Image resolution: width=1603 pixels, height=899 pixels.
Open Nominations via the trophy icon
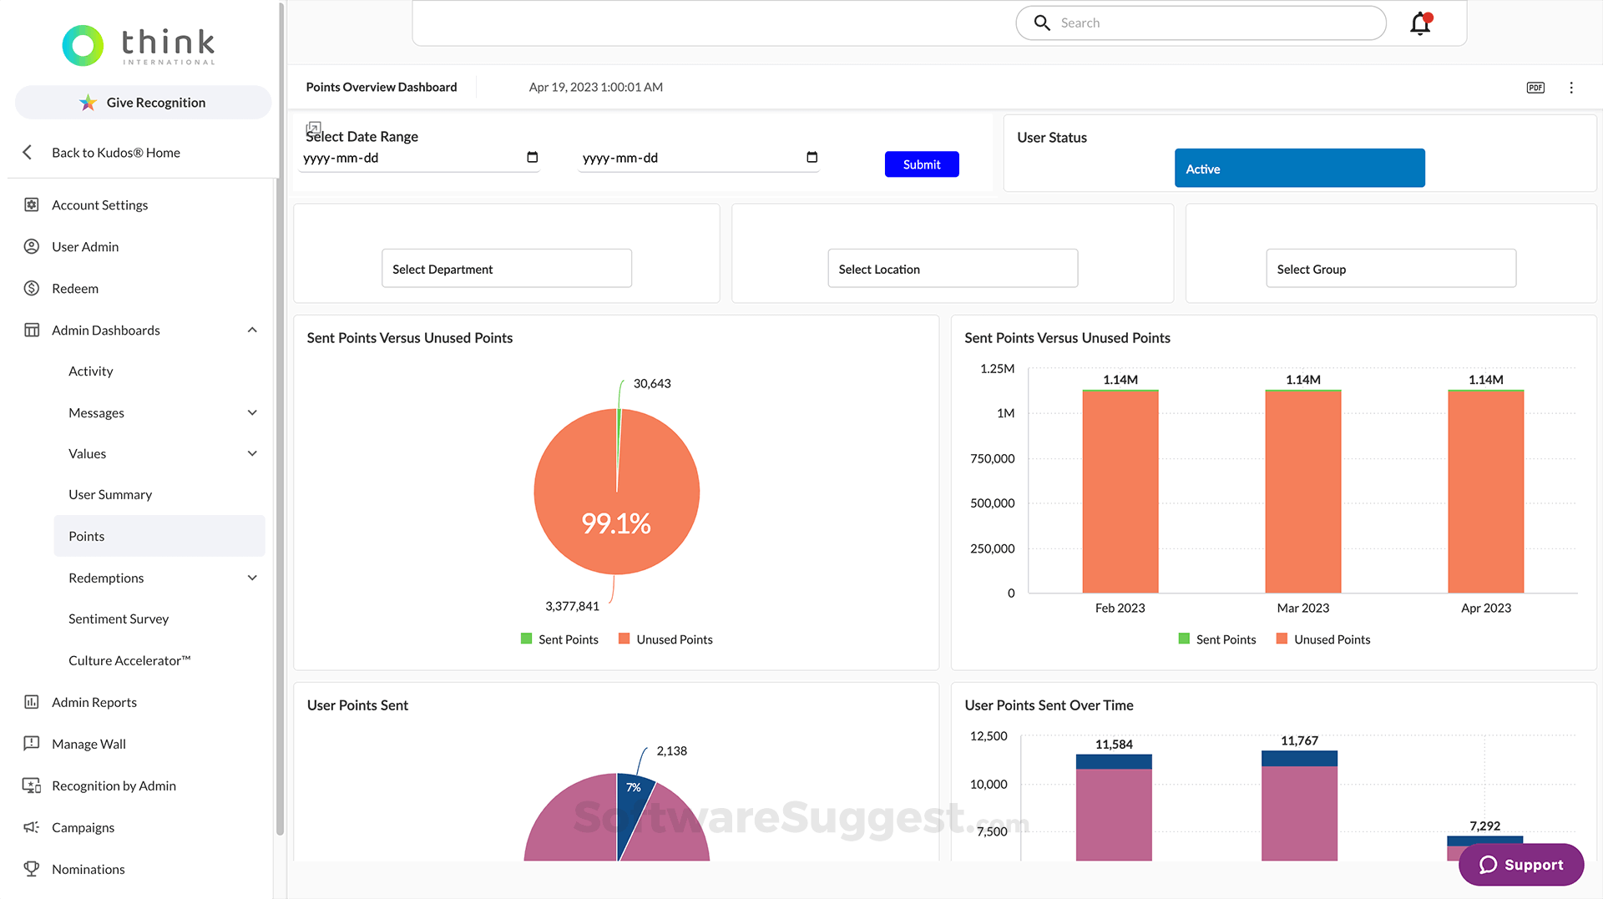click(31, 869)
